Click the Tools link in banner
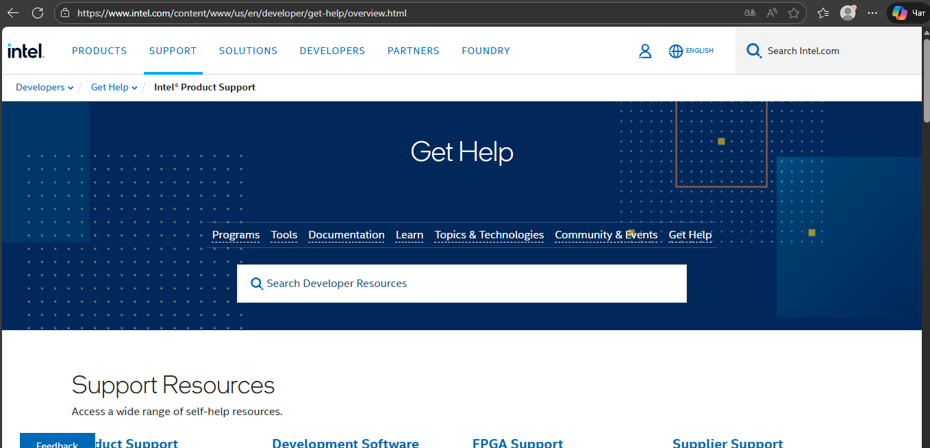The height and width of the screenshot is (448, 930). click(x=284, y=235)
